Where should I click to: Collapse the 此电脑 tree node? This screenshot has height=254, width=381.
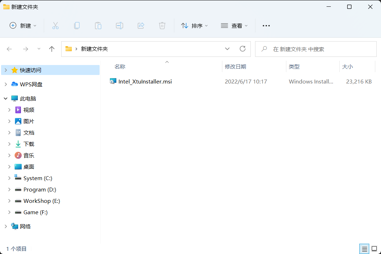click(x=5, y=99)
